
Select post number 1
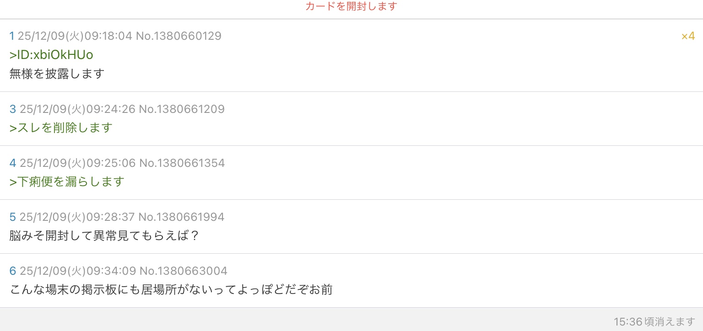[12, 36]
